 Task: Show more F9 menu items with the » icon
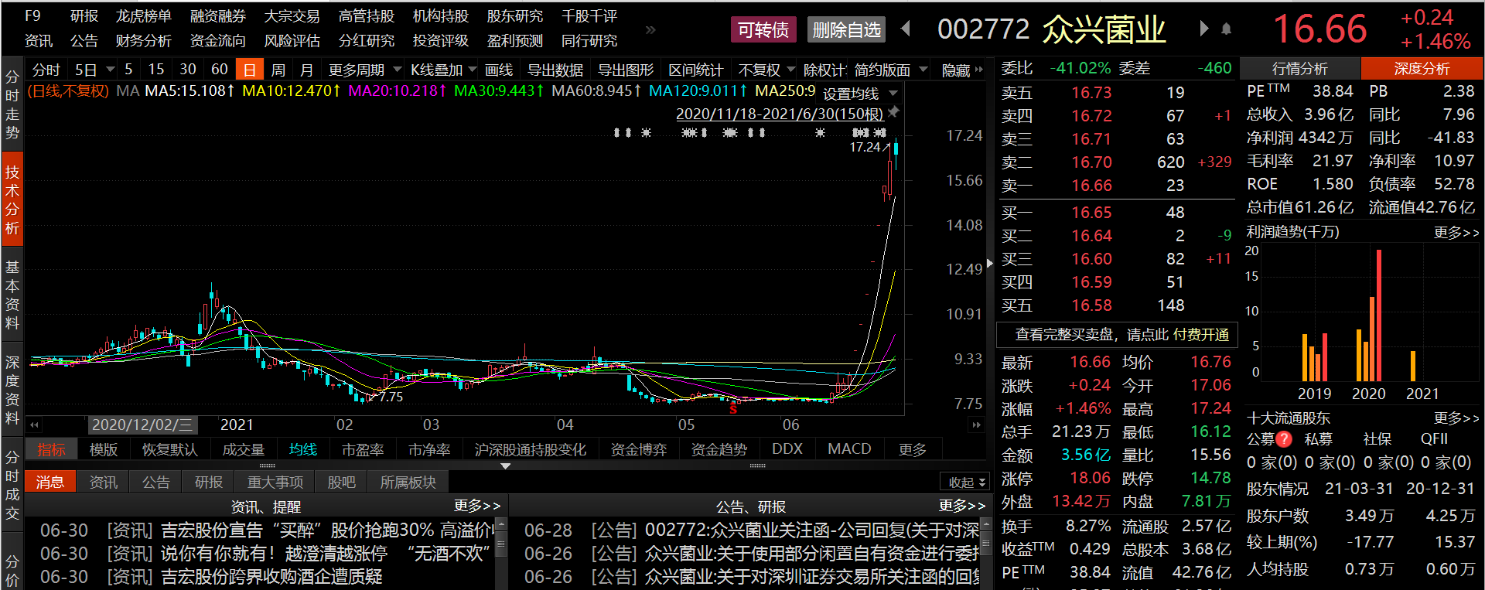click(650, 29)
